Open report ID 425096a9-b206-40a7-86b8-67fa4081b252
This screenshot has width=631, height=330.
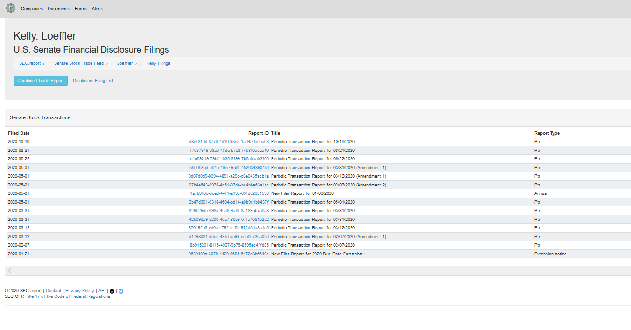click(x=229, y=220)
